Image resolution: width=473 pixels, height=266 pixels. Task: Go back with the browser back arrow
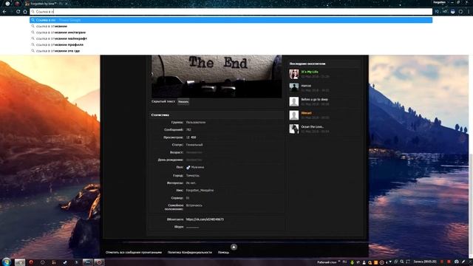[x=4, y=12]
